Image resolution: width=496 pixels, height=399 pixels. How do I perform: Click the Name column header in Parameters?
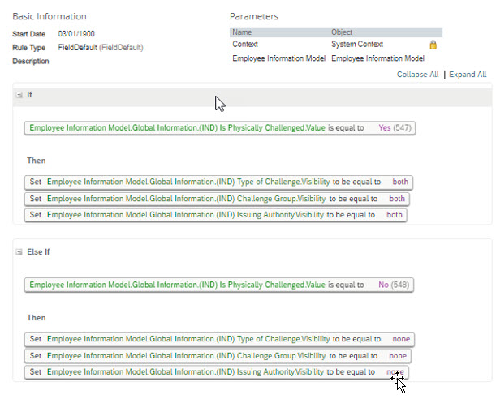242,32
